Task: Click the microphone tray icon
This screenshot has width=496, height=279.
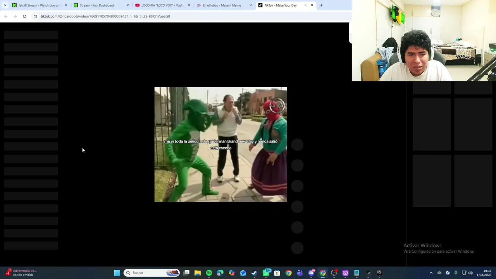Action: tap(456, 273)
